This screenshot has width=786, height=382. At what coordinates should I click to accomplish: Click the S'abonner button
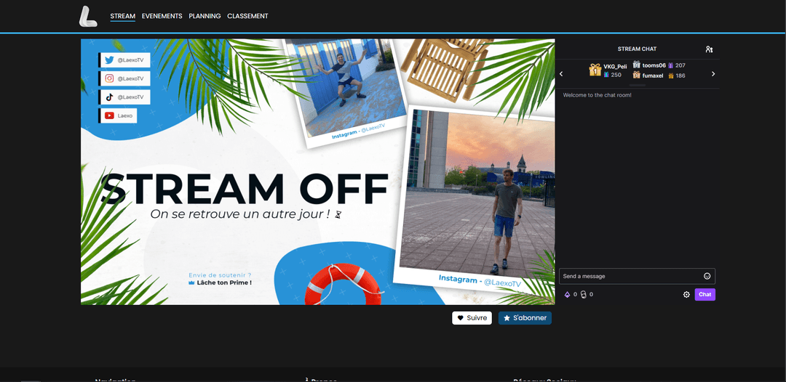[525, 318]
